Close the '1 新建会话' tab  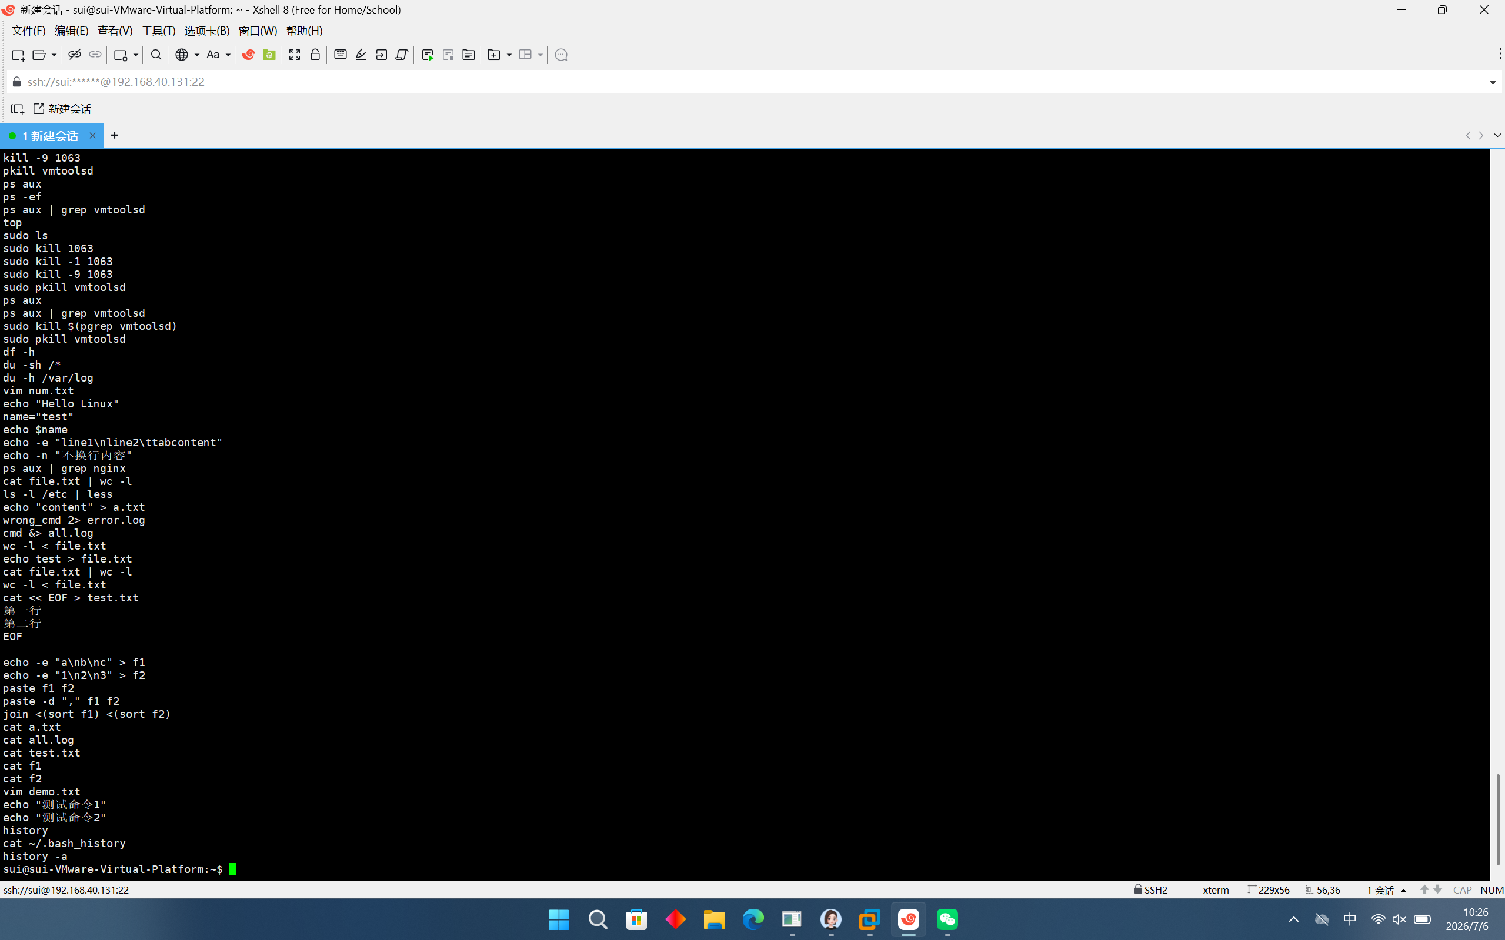pyautogui.click(x=93, y=136)
